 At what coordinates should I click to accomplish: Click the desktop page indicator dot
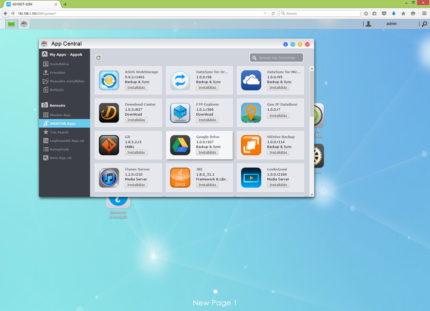click(215, 291)
